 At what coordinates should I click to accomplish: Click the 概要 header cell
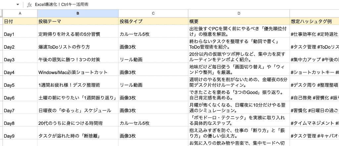click(x=239, y=21)
